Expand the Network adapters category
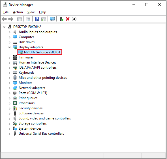The height and width of the screenshot is (159, 167). [9, 88]
